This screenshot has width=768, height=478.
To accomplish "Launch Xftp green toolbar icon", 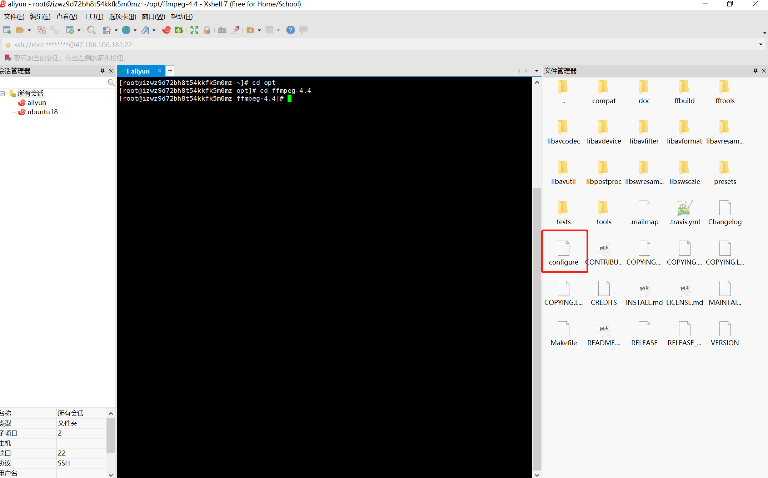I will click(179, 30).
